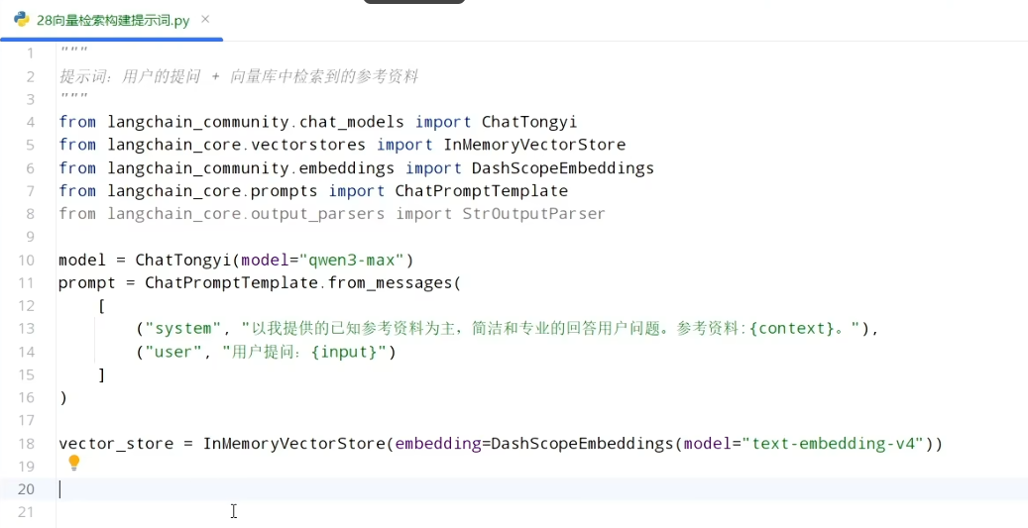This screenshot has width=1028, height=528.
Task: Click the "user" string on line 14
Action: coord(178,353)
